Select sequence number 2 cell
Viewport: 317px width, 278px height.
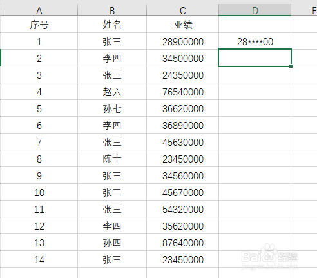[39, 58]
